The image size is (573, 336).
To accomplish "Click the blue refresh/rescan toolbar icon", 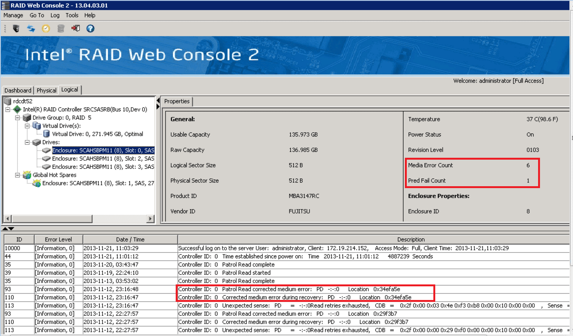I will [31, 28].
